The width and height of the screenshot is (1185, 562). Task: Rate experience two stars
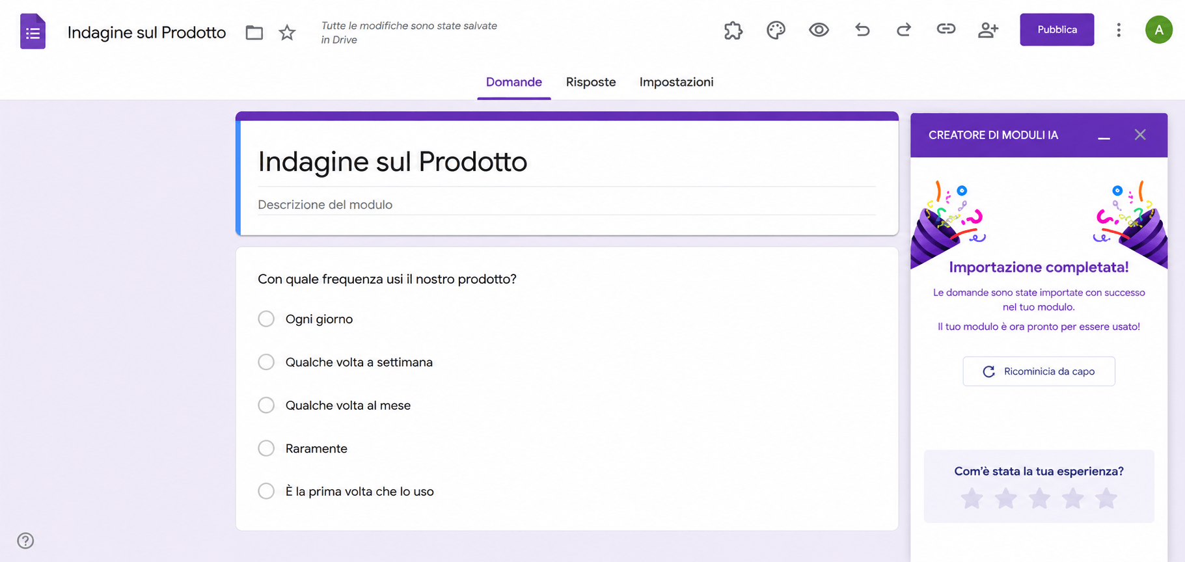tap(1006, 499)
